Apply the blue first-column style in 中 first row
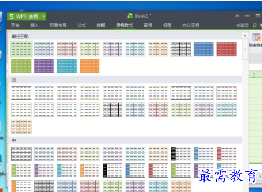This screenshot has width=262, height=192. (x=203, y=153)
